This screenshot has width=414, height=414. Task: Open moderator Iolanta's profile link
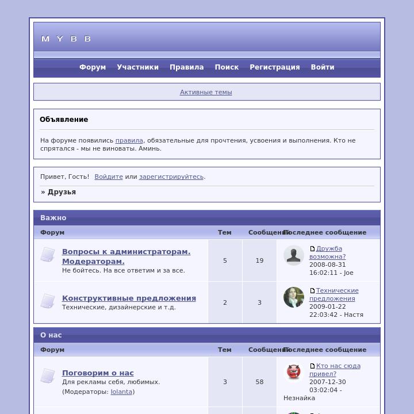tap(121, 392)
